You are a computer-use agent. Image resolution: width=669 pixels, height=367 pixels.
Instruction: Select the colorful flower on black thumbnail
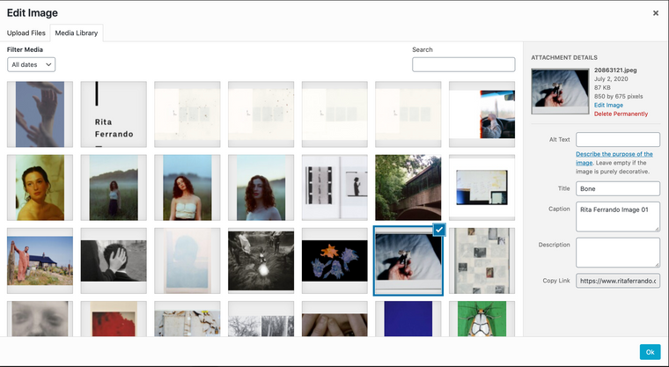334,261
